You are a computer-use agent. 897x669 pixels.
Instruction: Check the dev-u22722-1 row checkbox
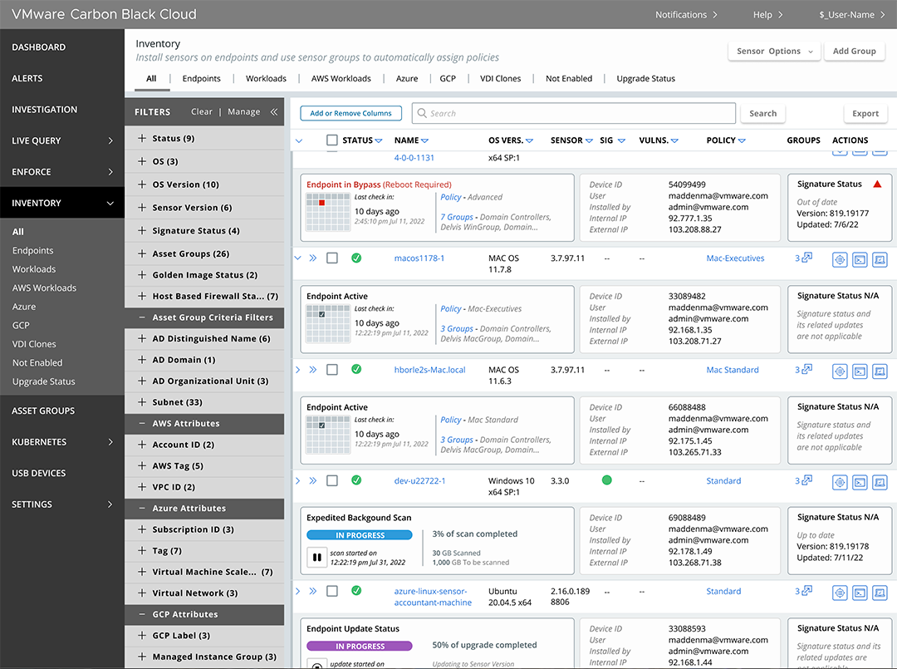[x=331, y=480]
